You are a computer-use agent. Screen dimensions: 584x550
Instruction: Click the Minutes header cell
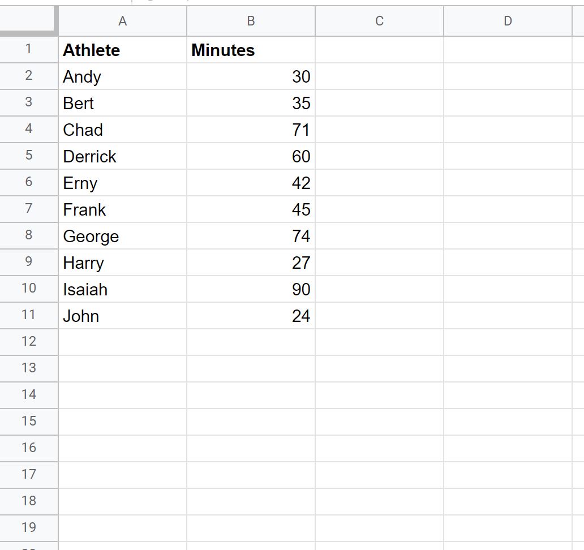(x=251, y=50)
